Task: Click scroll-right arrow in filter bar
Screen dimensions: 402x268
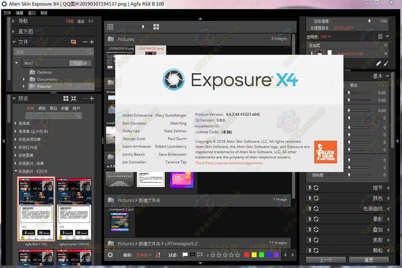Action: click(x=292, y=255)
